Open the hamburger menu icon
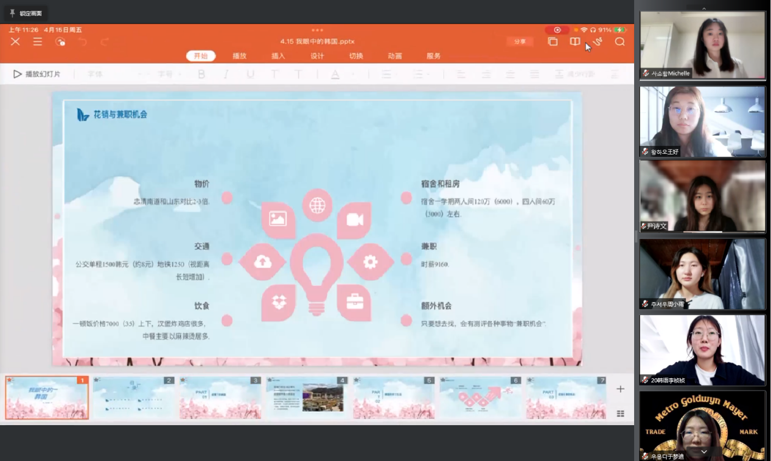 [38, 41]
